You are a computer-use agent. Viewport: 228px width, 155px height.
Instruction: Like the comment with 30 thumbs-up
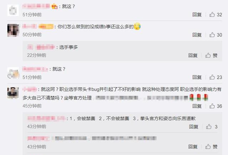click(x=216, y=35)
